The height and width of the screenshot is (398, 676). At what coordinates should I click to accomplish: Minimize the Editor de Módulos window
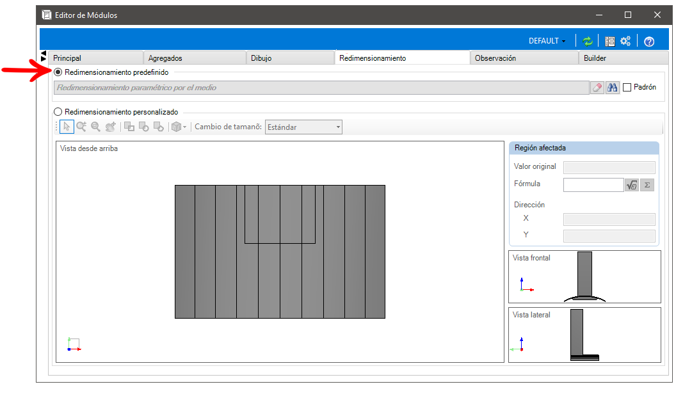[599, 15]
